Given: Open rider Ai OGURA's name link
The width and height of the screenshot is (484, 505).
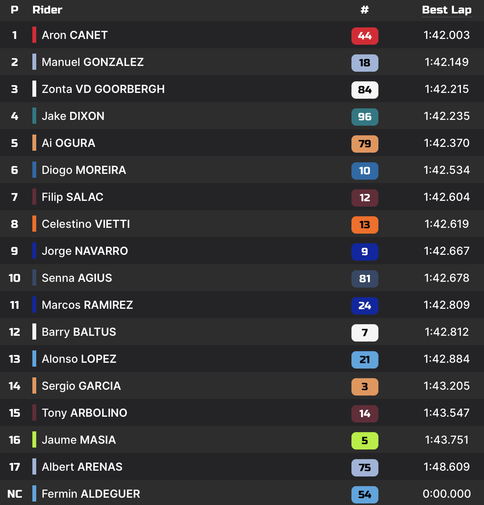Looking at the screenshot, I should (x=68, y=143).
